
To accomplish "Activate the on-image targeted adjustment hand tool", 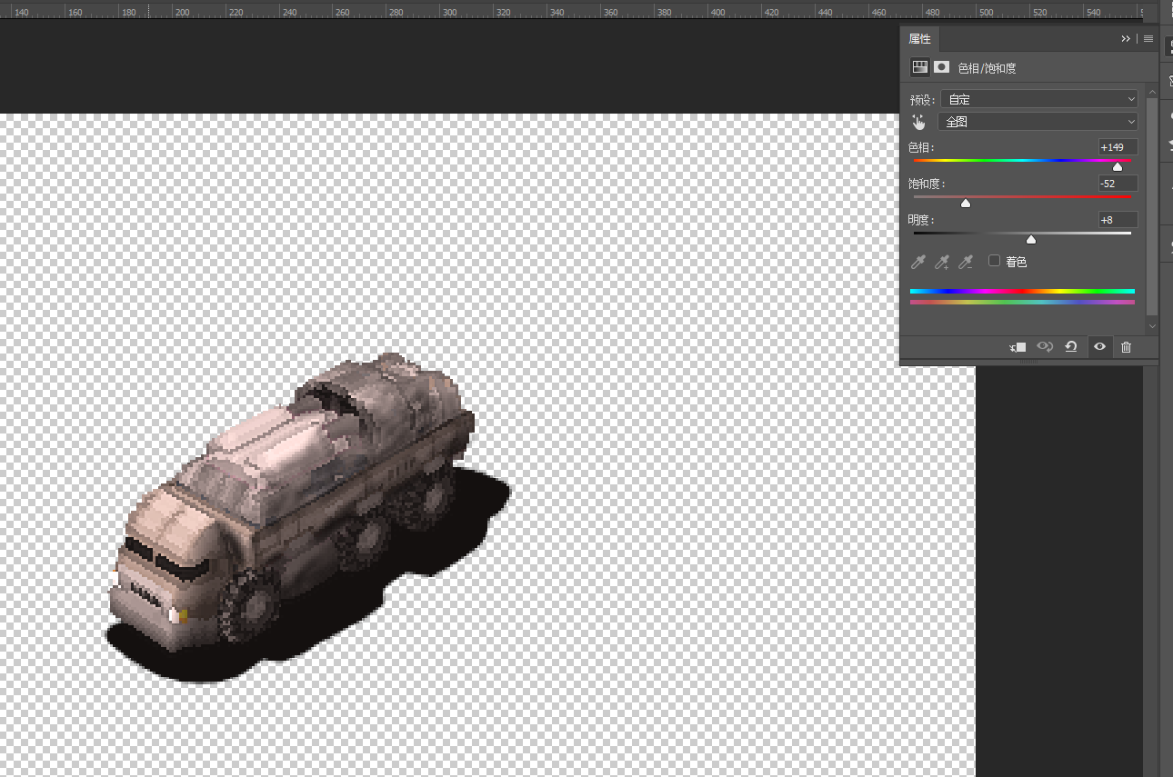I will click(918, 122).
